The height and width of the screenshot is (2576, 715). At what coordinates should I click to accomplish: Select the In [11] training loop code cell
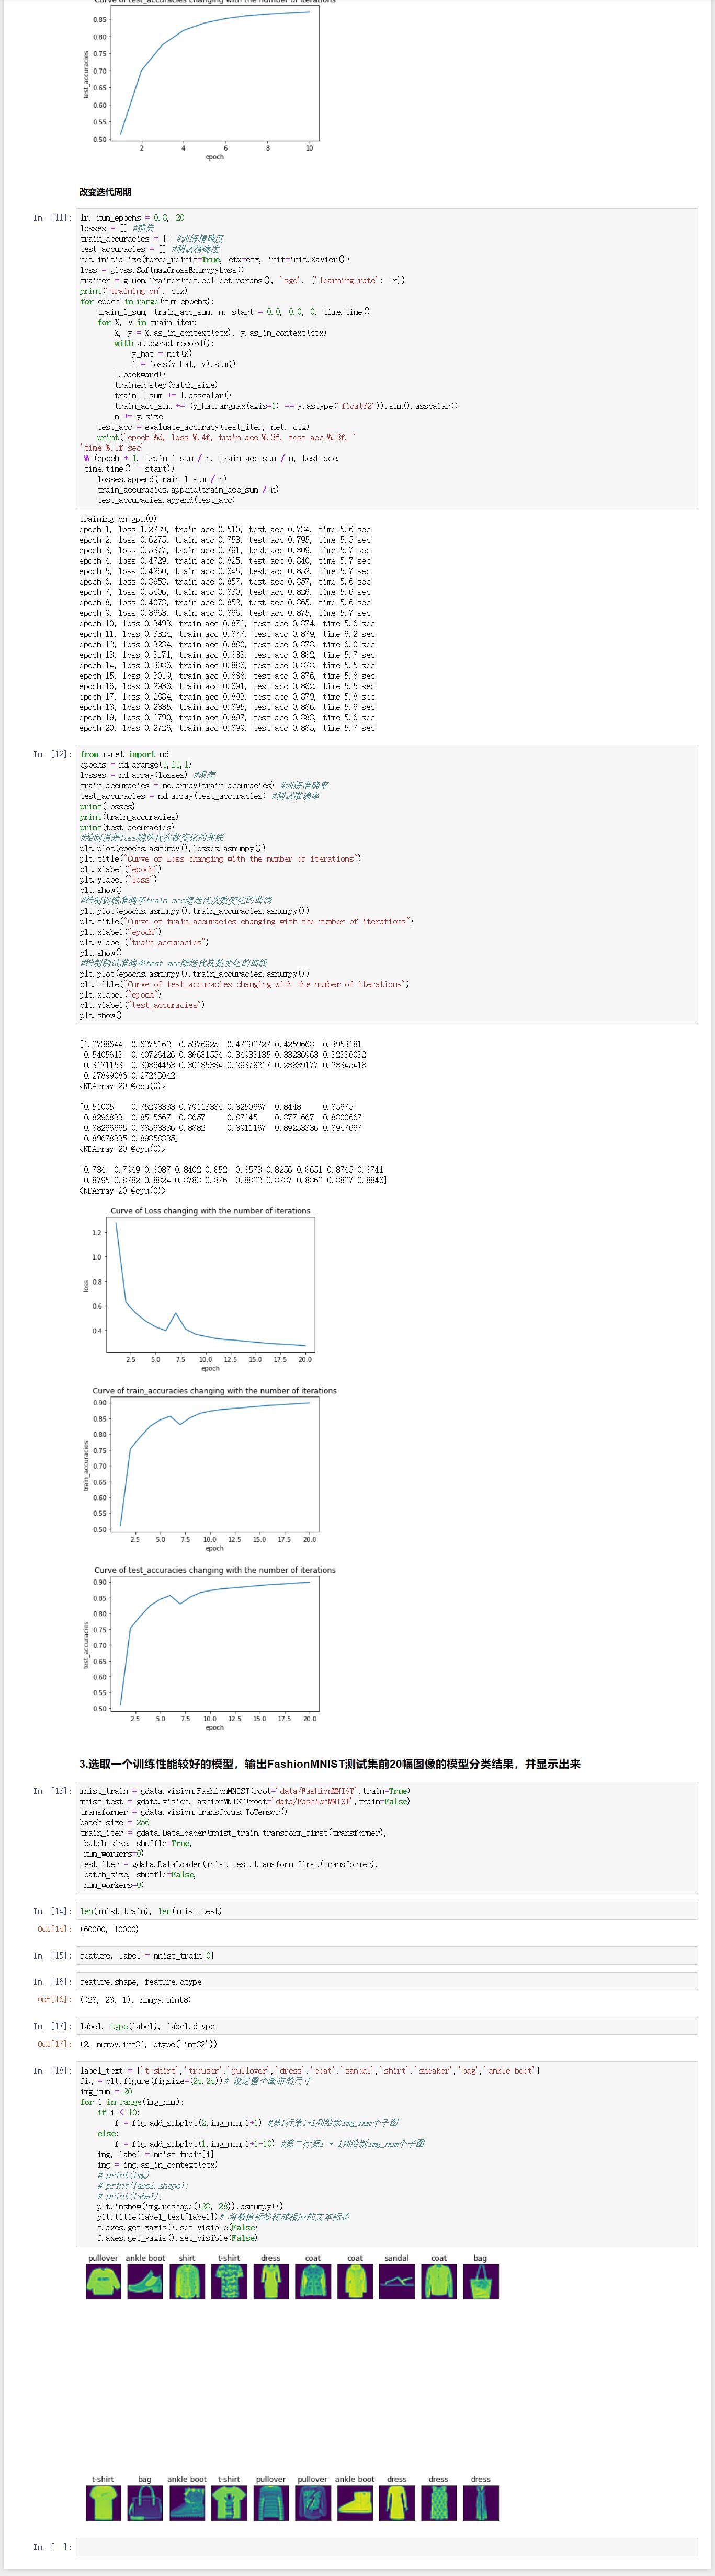coord(386,358)
